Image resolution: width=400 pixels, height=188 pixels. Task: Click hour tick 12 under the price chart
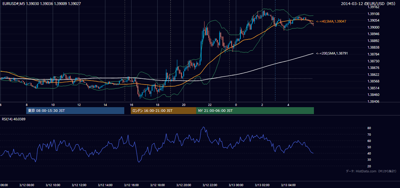tap(79, 105)
